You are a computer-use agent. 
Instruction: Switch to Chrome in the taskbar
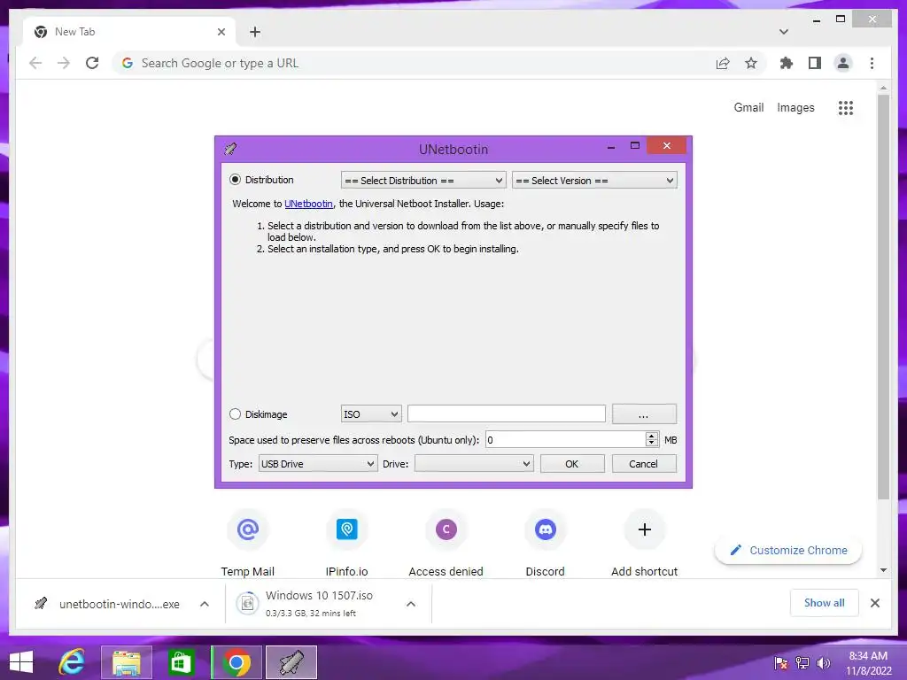coord(236,662)
